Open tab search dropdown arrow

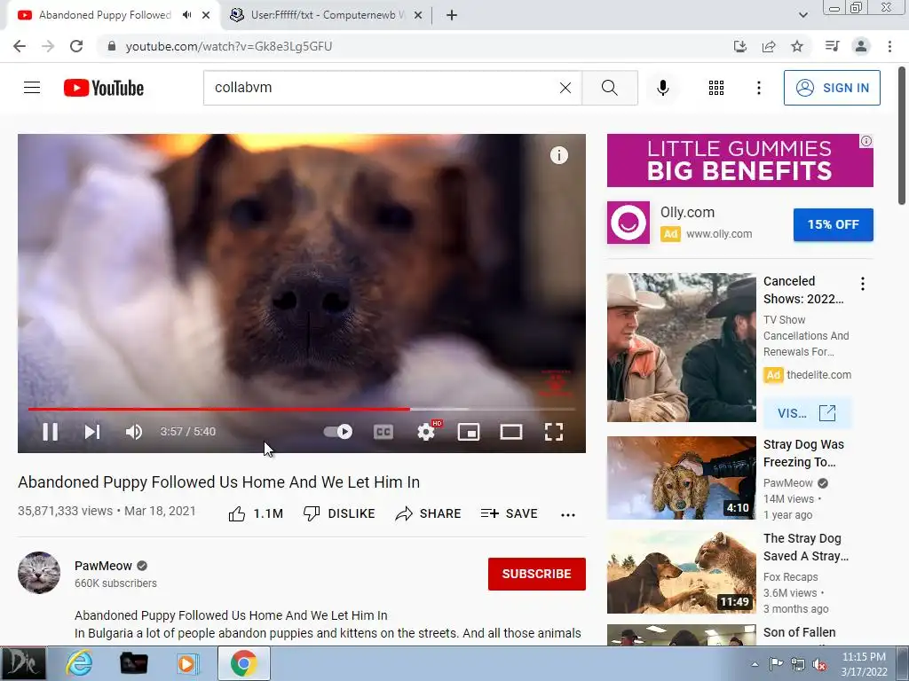click(x=802, y=15)
